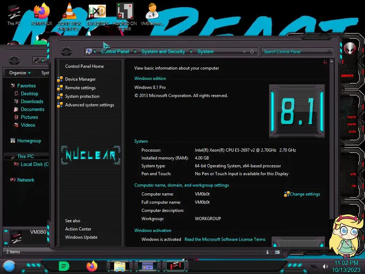Screen dimensions: 365x274
Task: Click the Windows 8.1 logo image
Action: coord(297,111)
